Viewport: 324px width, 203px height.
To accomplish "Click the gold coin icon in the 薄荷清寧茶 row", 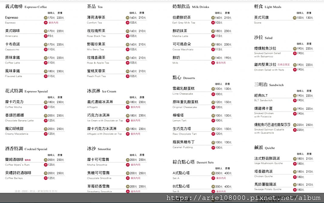I will [x=127, y=18].
